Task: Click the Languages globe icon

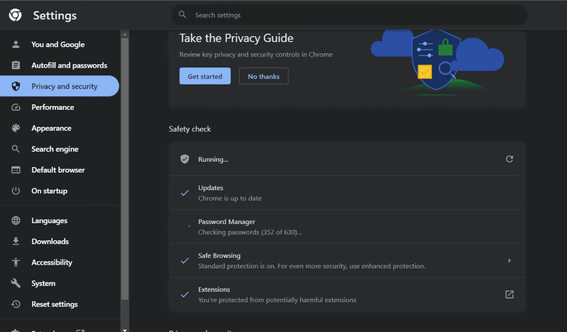Action: 16,220
